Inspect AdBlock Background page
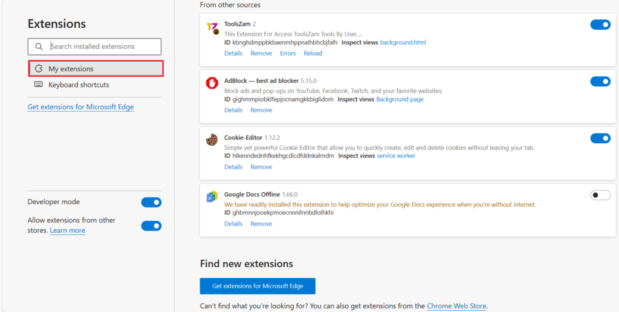The width and height of the screenshot is (619, 312). tap(400, 99)
